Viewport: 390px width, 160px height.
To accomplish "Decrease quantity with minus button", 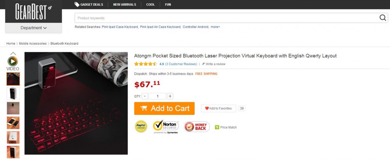I will pos(145,96).
